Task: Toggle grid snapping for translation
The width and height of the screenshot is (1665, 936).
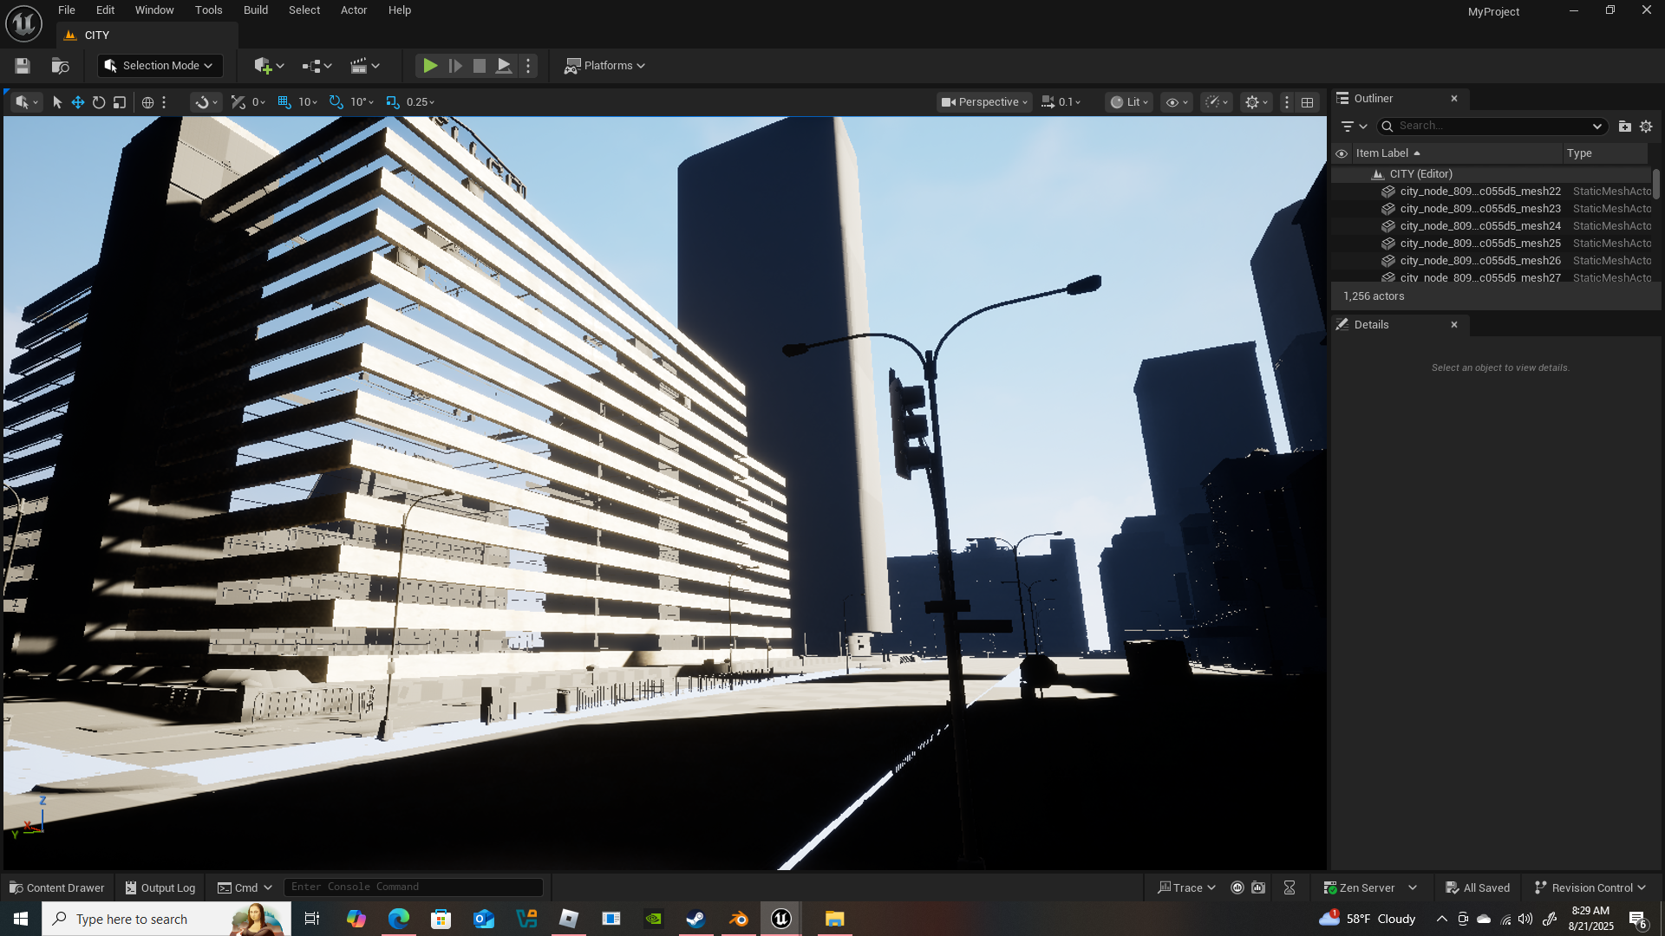Action: coord(284,102)
